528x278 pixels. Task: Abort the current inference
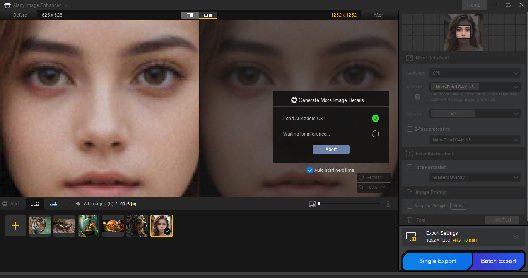(x=331, y=149)
